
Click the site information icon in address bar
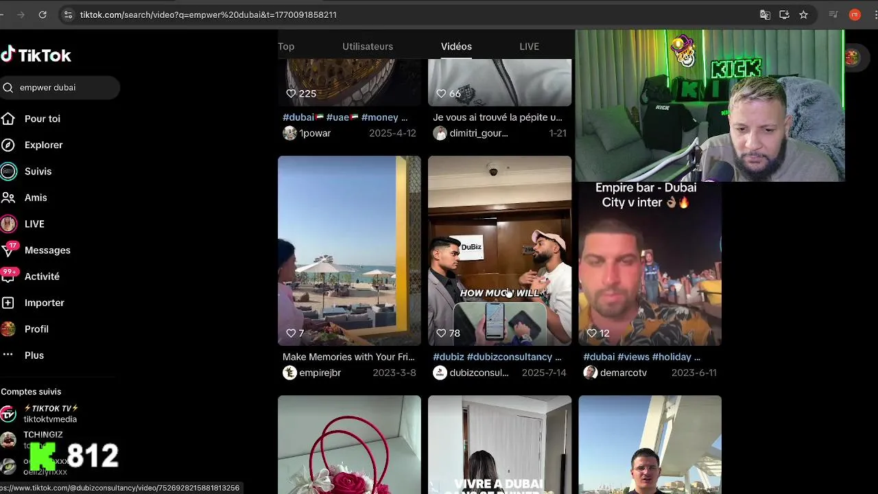point(67,14)
